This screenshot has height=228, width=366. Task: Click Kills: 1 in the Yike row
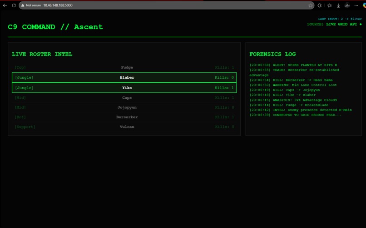click(x=224, y=88)
